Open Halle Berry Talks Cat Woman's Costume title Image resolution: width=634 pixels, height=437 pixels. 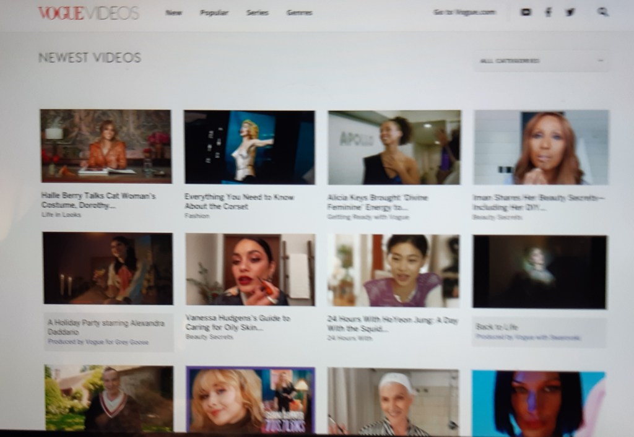98,200
